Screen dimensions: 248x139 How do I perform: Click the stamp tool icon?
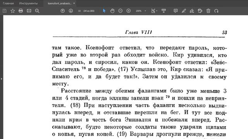point(200,11)
